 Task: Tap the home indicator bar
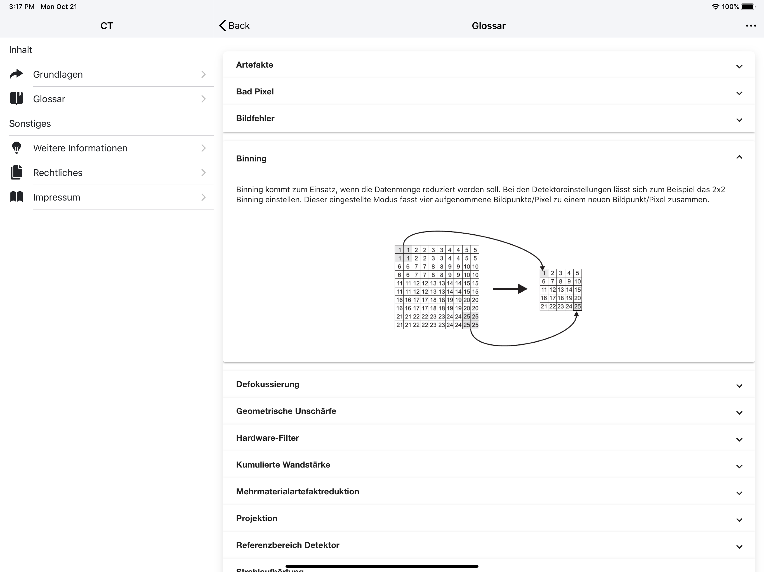coord(382,566)
